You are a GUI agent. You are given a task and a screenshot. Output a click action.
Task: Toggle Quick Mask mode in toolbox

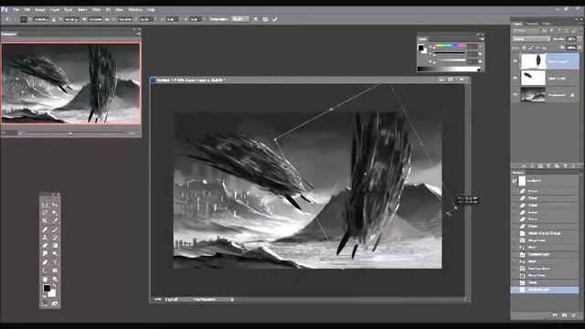pyautogui.click(x=45, y=304)
